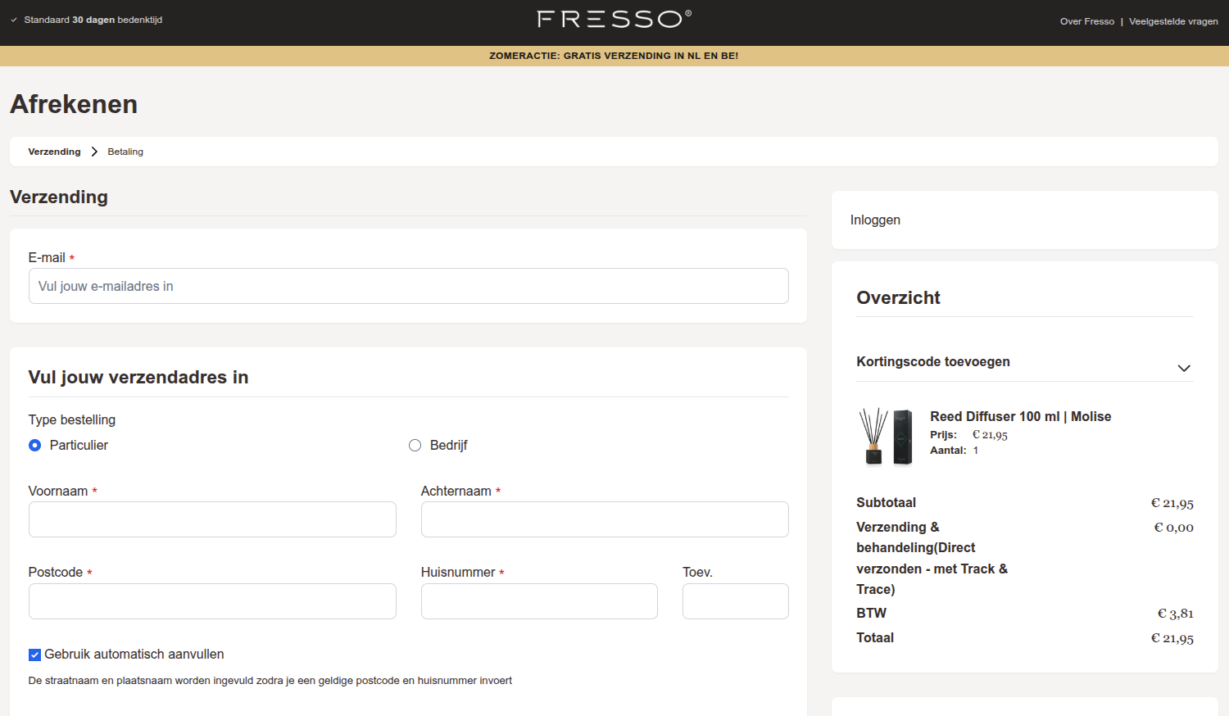Click the Huisnummer input field

(x=539, y=601)
